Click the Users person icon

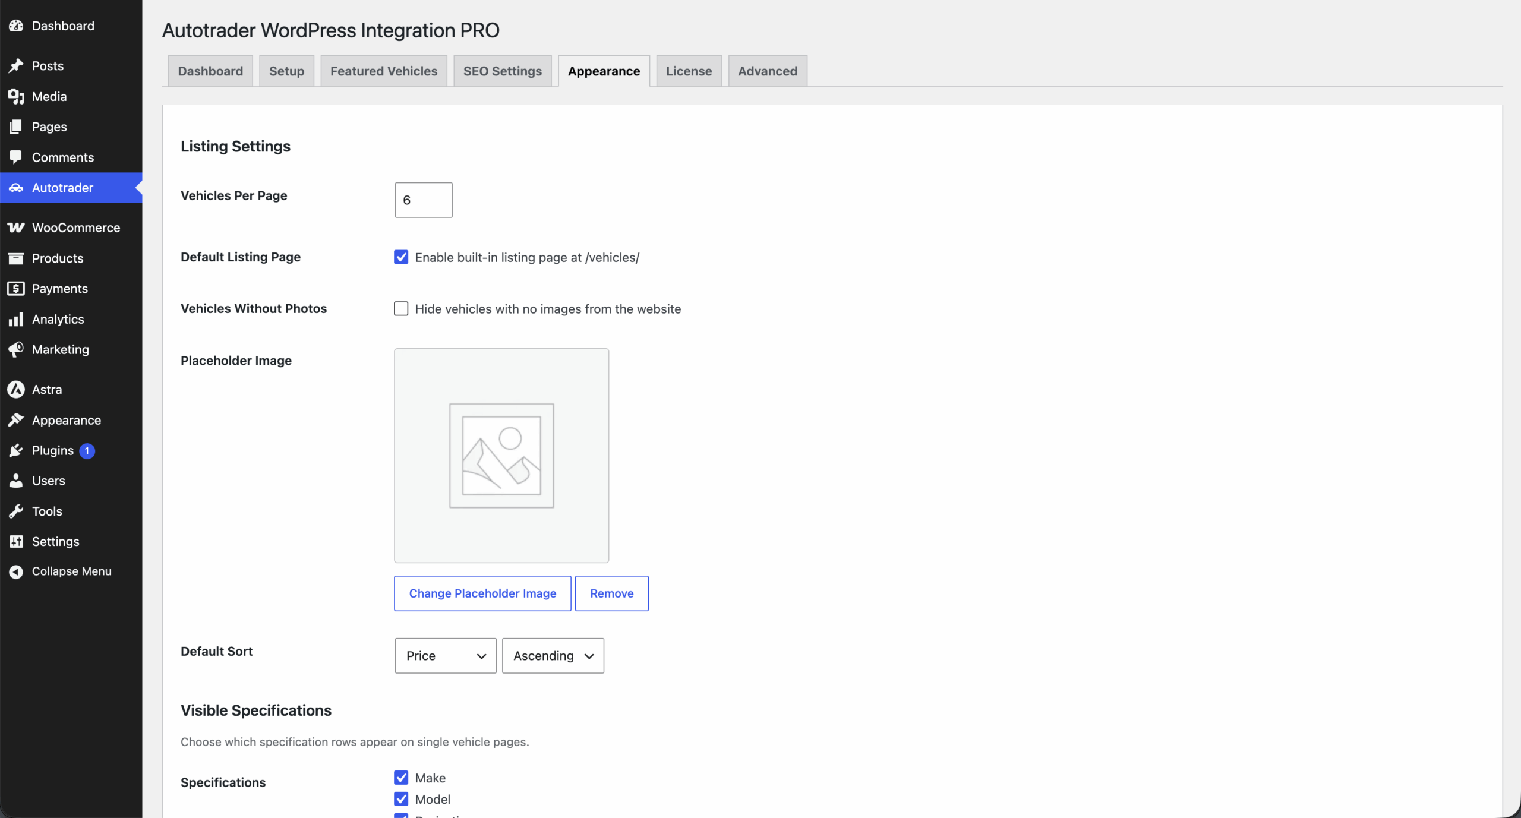(x=16, y=481)
